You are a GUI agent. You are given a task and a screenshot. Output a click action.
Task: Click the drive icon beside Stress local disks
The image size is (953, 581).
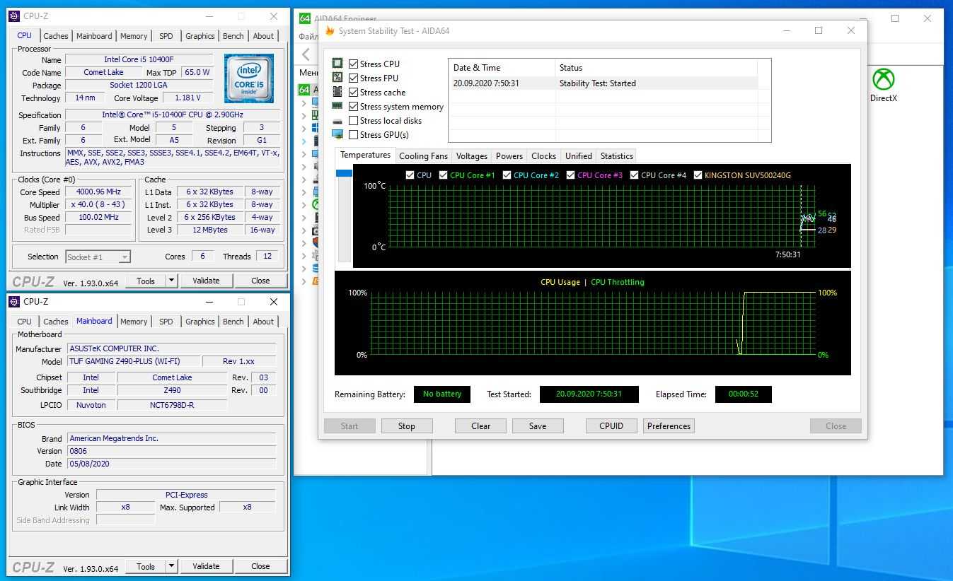pos(337,121)
